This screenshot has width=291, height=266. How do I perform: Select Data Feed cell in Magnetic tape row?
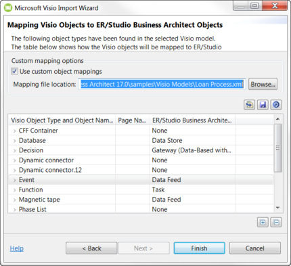tap(192, 200)
